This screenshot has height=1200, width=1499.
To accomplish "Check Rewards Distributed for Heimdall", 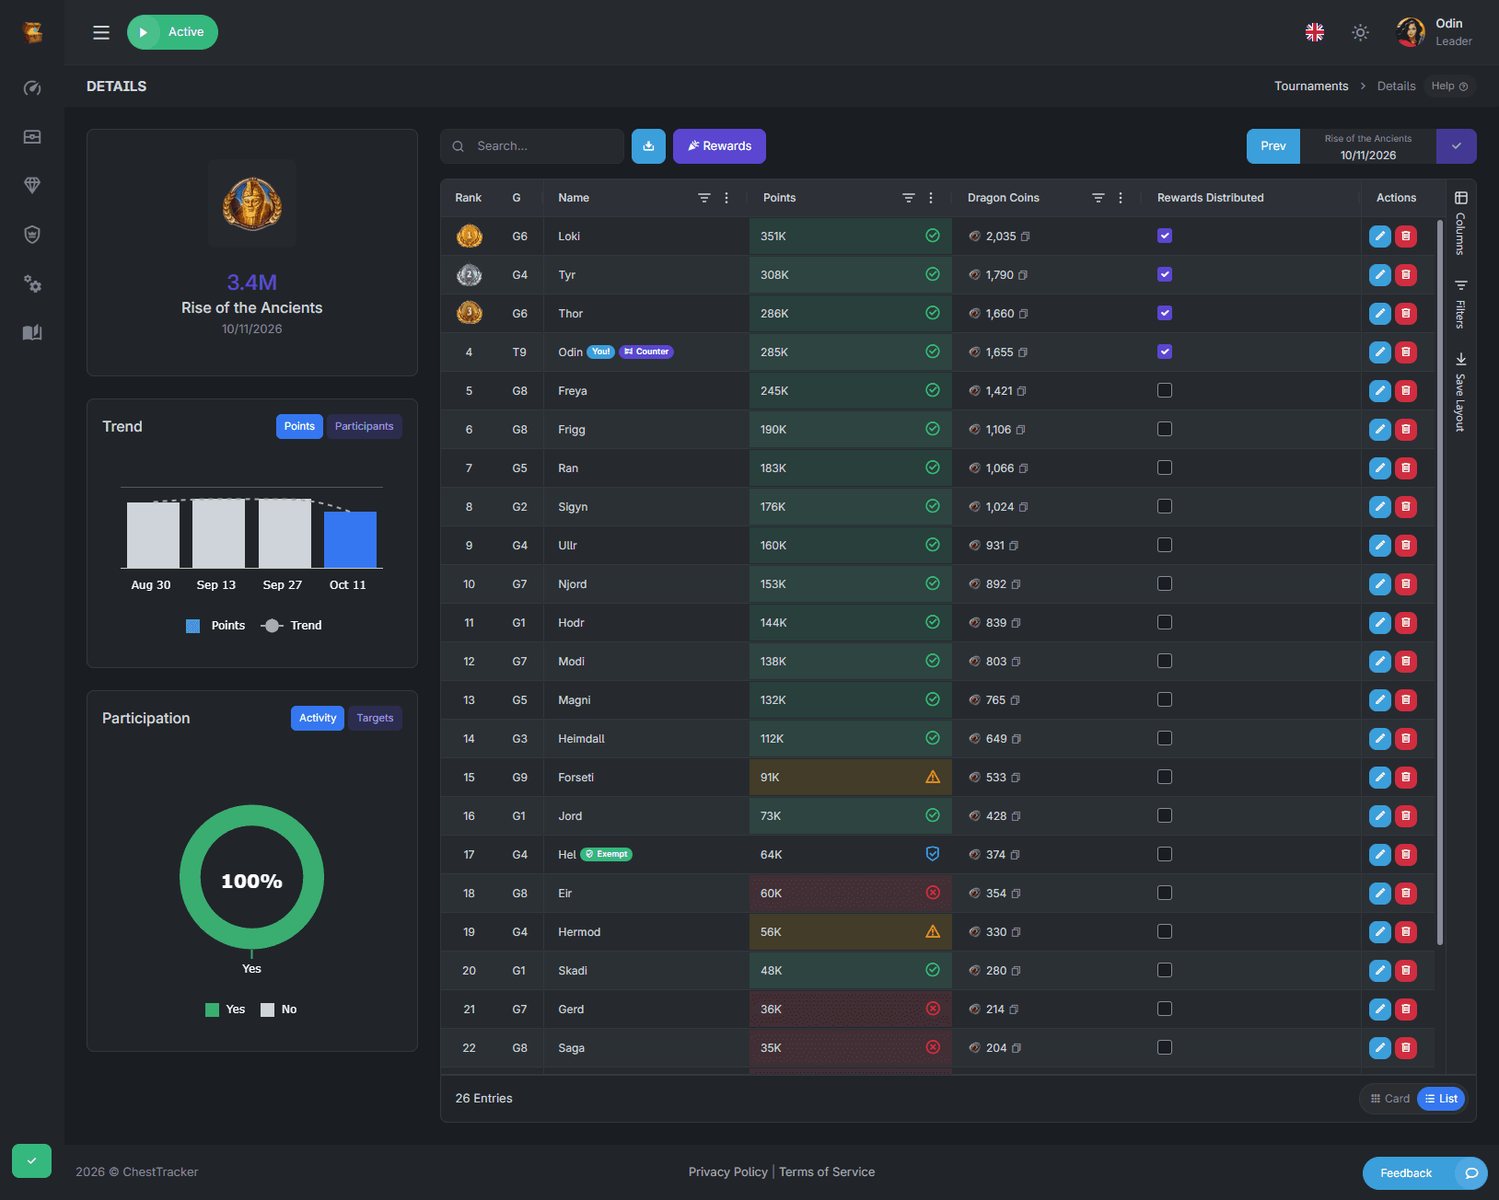I will (1165, 738).
